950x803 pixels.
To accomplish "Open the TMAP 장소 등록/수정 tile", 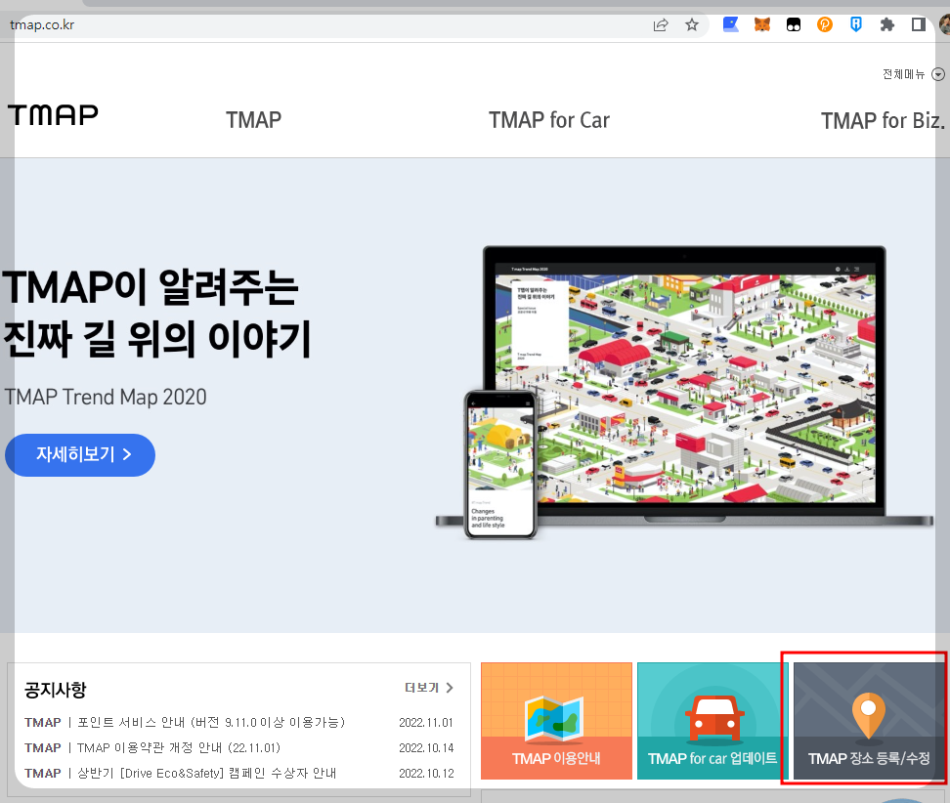I will [869, 721].
